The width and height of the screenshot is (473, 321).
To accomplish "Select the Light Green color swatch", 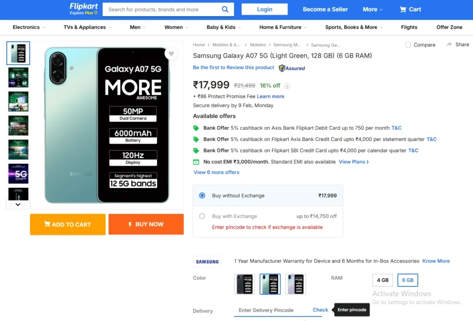I will 270,284.
